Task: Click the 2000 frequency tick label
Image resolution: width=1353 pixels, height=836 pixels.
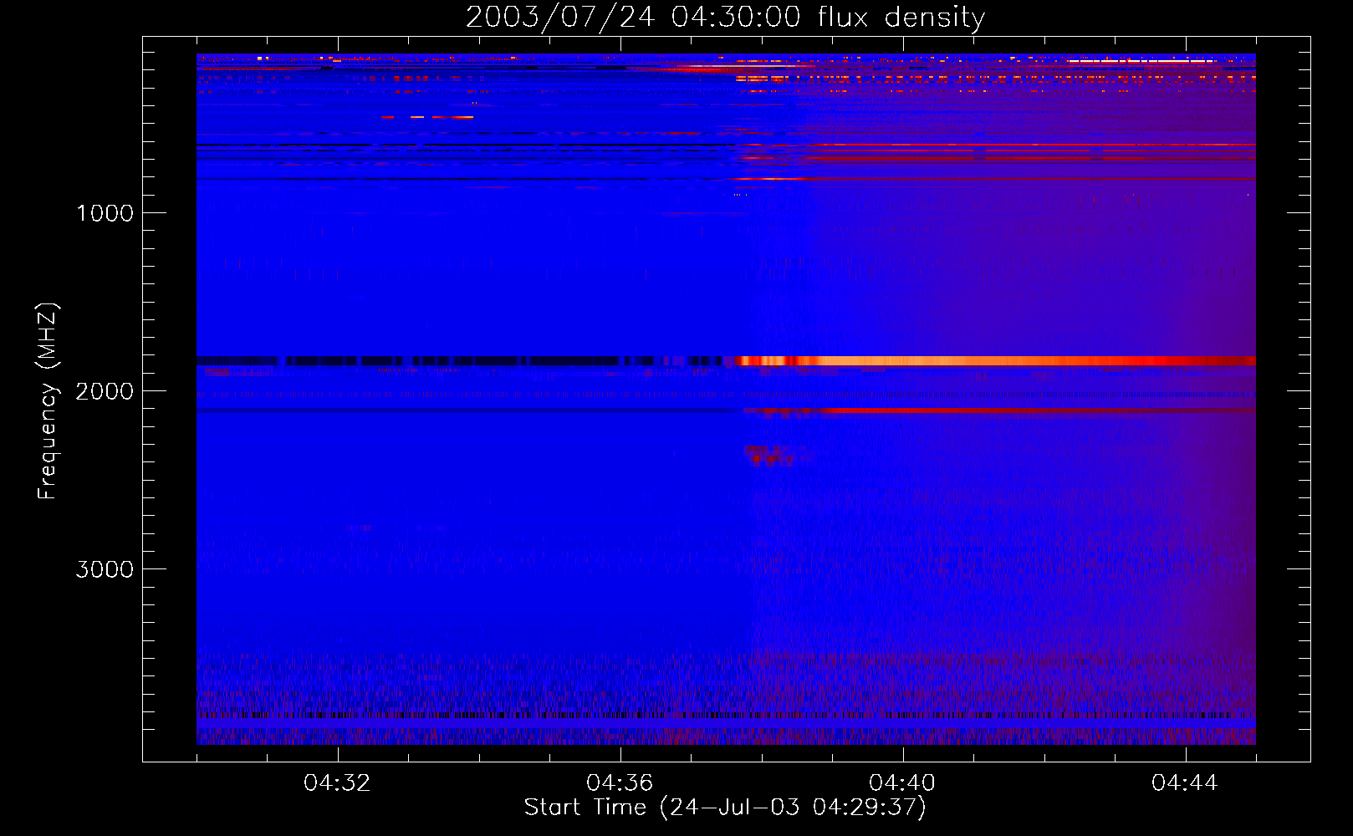Action: [105, 391]
